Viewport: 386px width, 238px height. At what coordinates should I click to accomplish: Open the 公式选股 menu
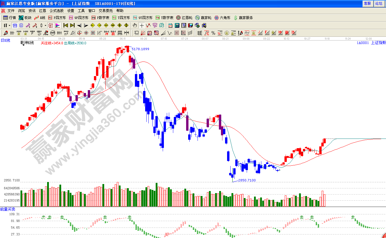(x=56, y=10)
